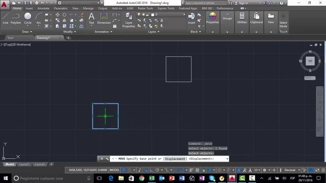The width and height of the screenshot is (326, 183).
Task: Click Select Mode in Touch panel
Action: [x=283, y=21]
